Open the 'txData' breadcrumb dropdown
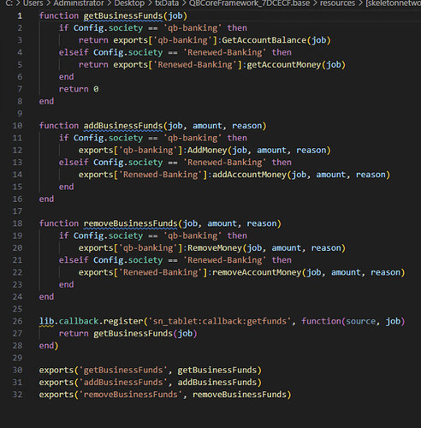Image resolution: width=421 pixels, height=428 pixels. tap(167, 3)
